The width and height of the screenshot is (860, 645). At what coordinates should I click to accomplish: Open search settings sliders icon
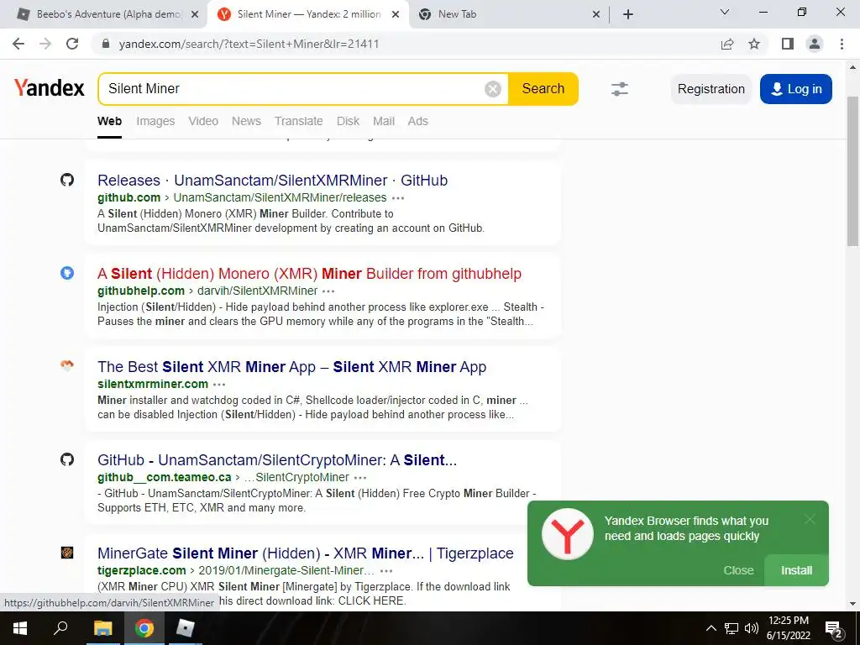[x=619, y=89]
